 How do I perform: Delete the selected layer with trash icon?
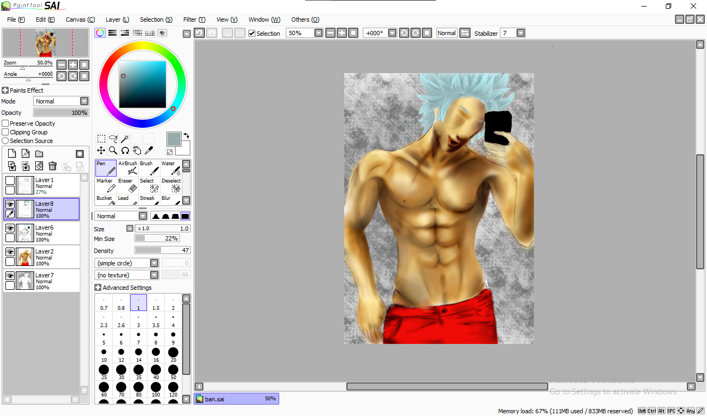click(53, 166)
